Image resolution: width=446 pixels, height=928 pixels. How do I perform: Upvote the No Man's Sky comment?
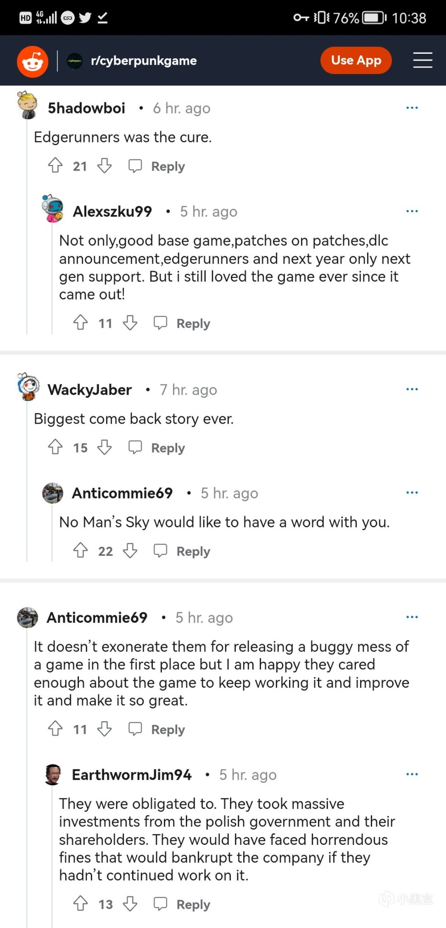click(81, 550)
